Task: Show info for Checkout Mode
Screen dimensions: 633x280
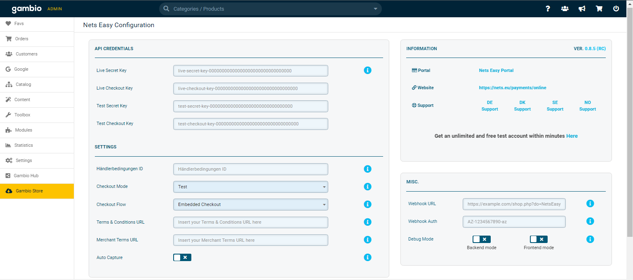Action: 368,187
